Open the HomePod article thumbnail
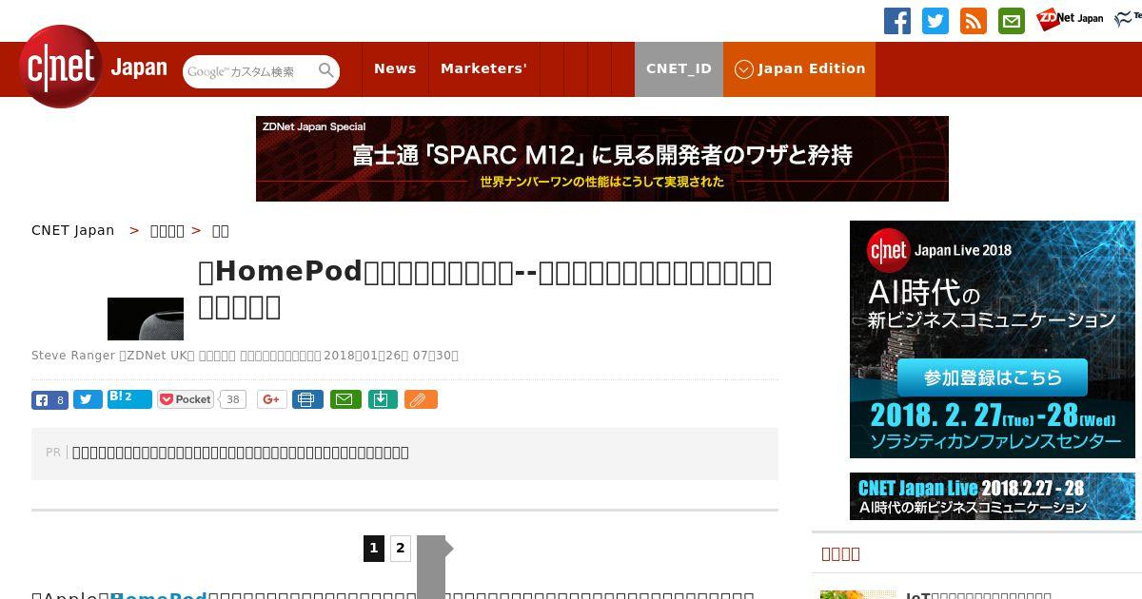The image size is (1142, 599). point(146,319)
